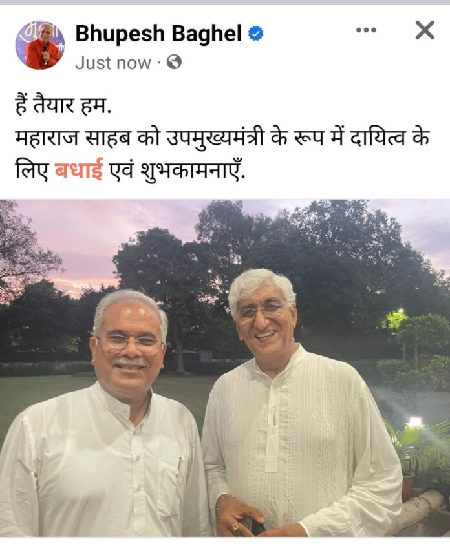Click the first line हैं तैयार हम
This screenshot has width=450, height=544.
click(x=63, y=105)
